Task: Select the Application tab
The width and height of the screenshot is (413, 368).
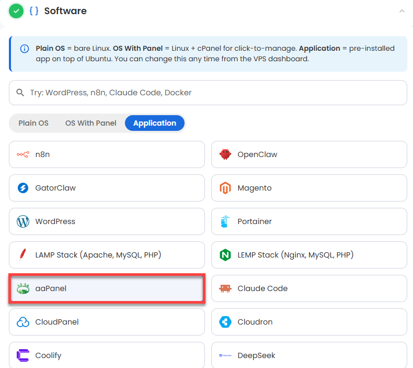Action: (x=155, y=123)
